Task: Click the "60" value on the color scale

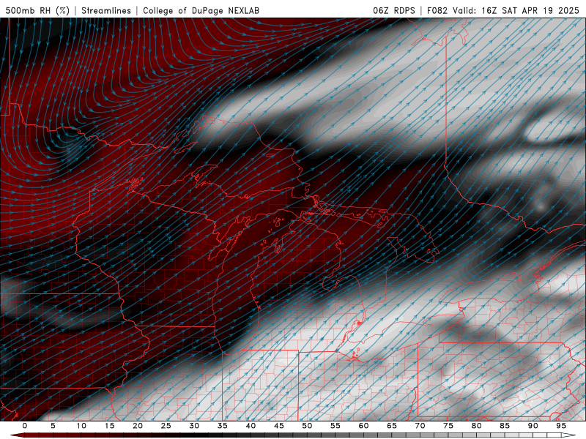Action: pyautogui.click(x=363, y=426)
